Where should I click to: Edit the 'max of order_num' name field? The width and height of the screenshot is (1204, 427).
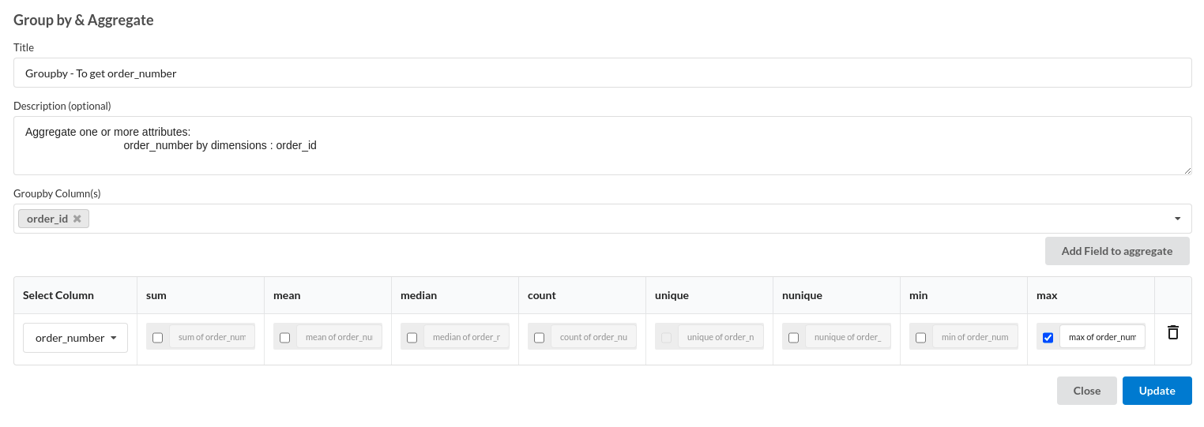[1102, 337]
